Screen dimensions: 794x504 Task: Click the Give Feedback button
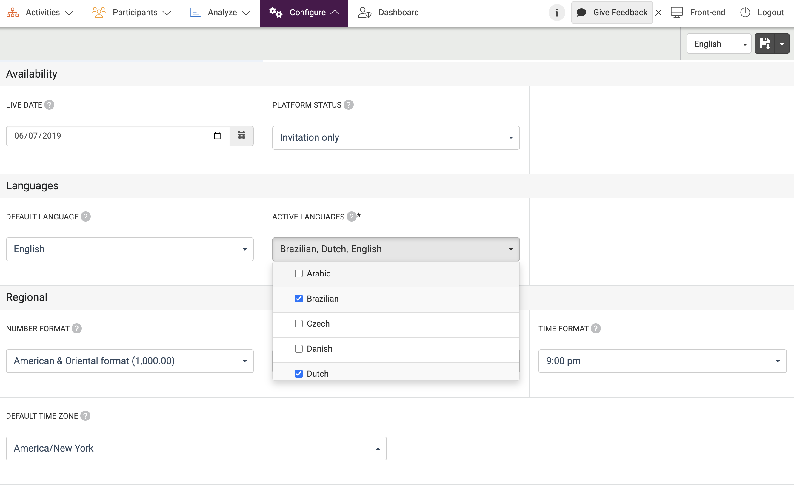612,13
